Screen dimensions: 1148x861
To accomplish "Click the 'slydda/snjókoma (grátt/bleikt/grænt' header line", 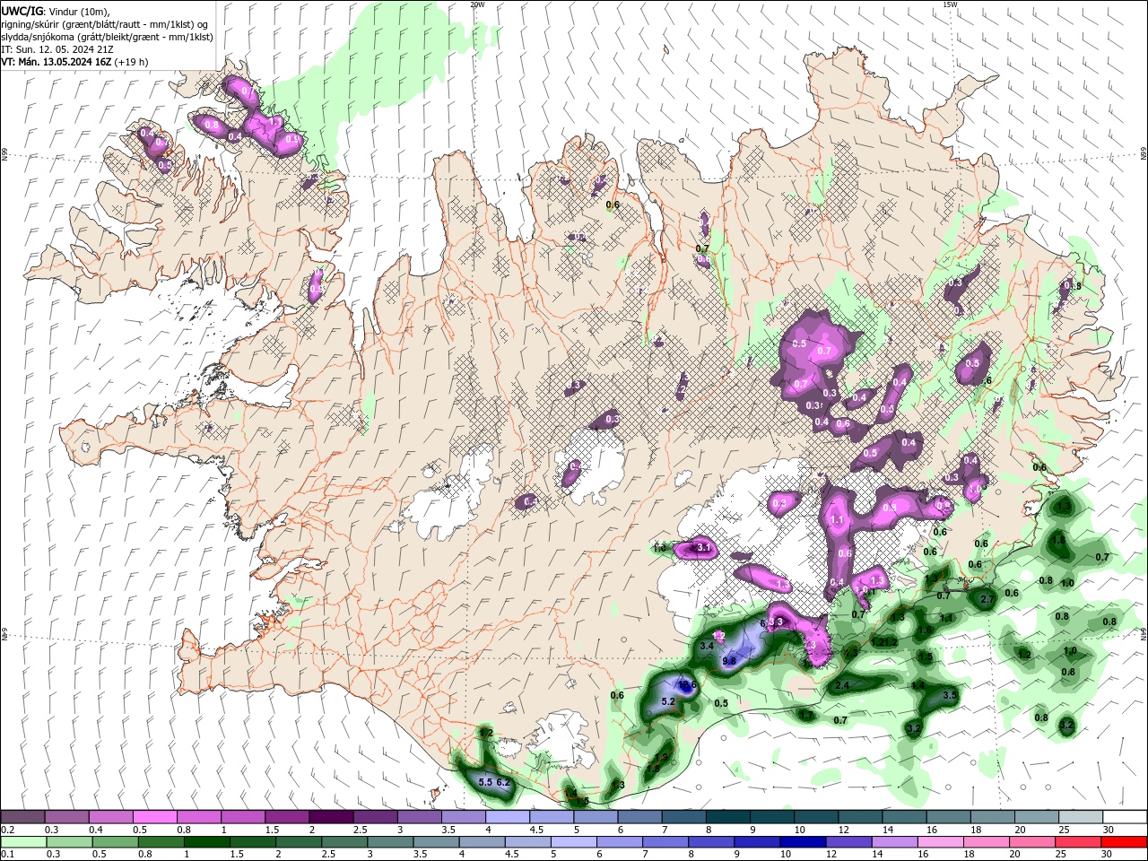I will click(x=107, y=37).
